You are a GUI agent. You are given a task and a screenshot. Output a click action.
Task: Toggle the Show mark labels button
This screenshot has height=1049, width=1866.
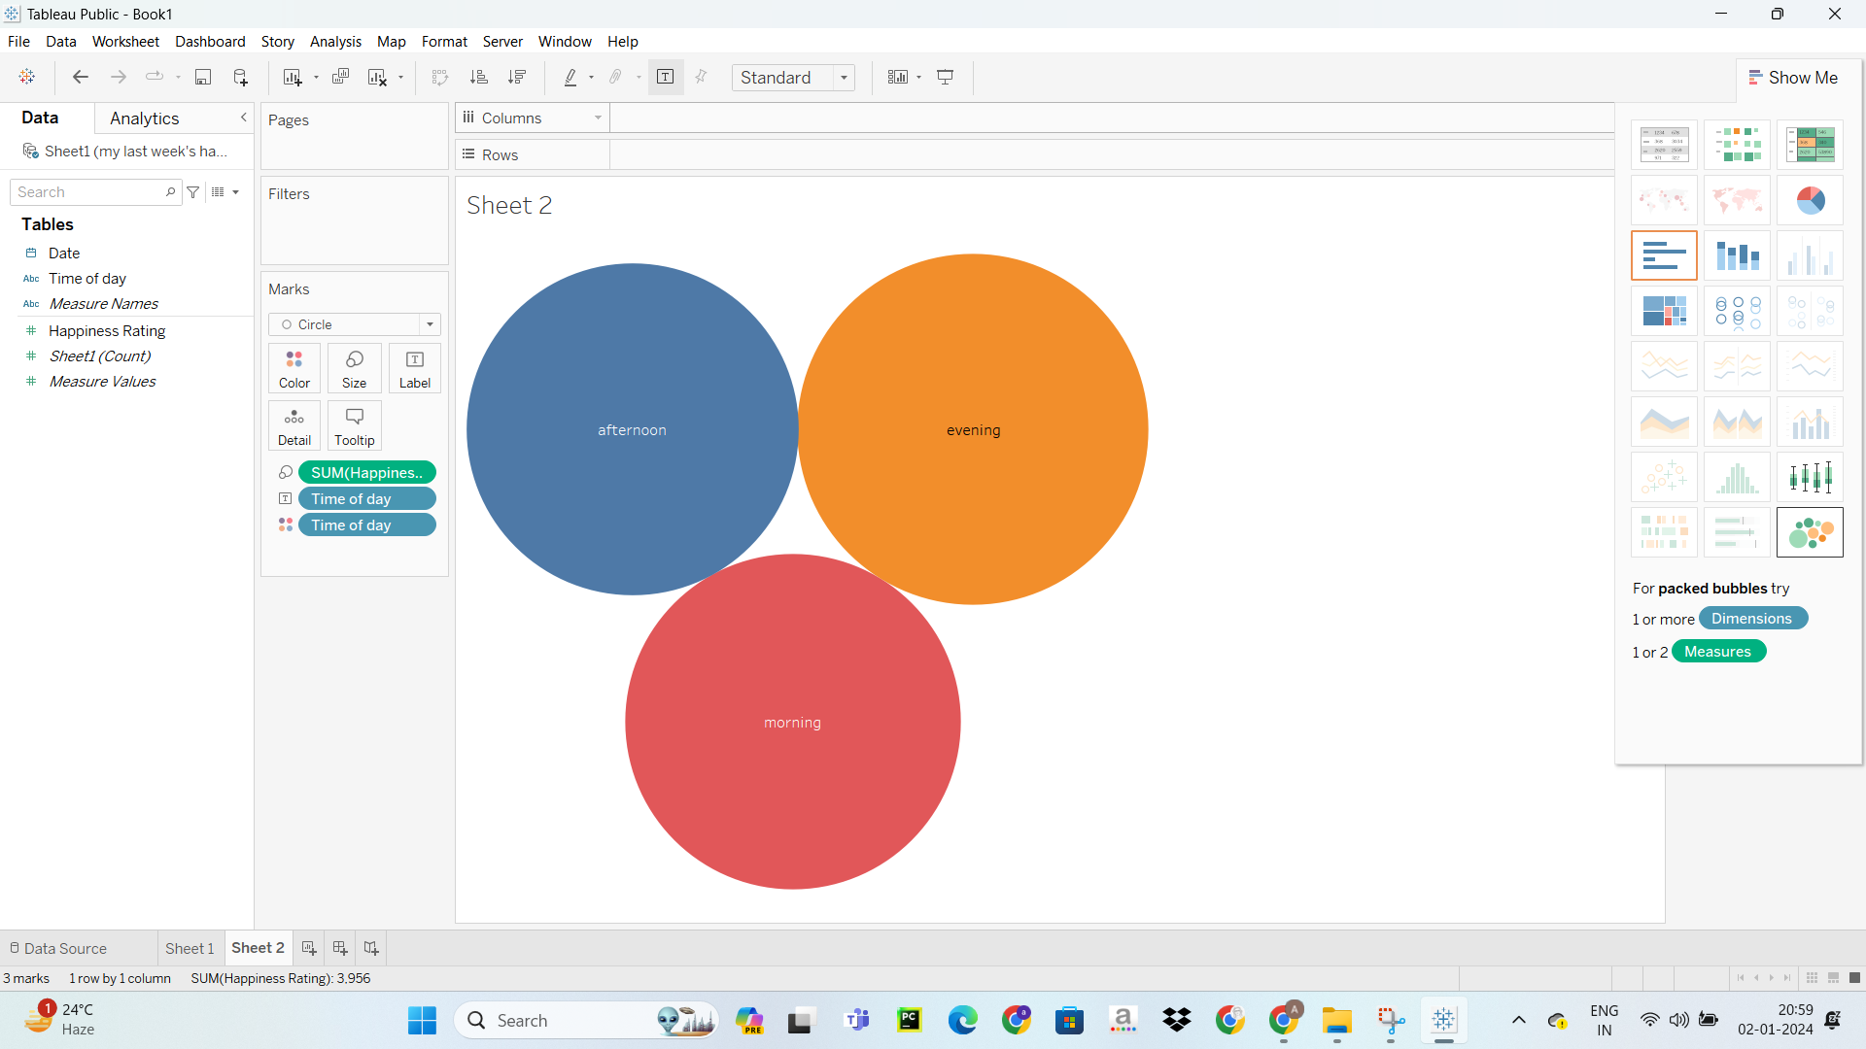[x=666, y=77]
